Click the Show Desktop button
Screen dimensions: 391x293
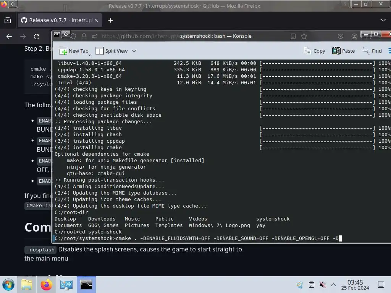pos(381,285)
